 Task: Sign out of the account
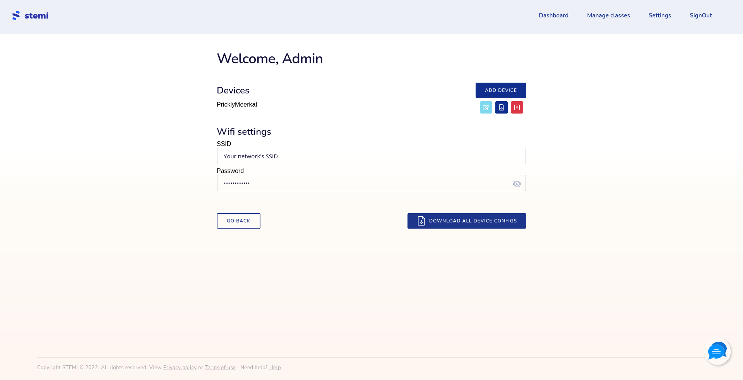[700, 15]
